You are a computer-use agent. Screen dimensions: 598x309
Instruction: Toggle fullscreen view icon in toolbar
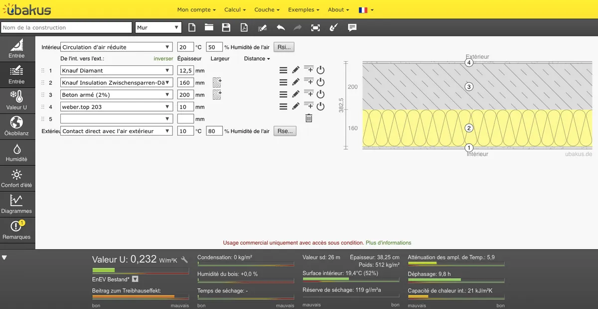pyautogui.click(x=315, y=27)
